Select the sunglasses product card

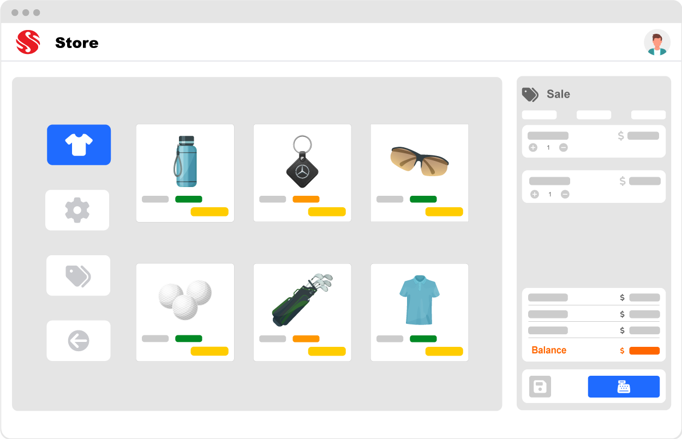tap(420, 173)
